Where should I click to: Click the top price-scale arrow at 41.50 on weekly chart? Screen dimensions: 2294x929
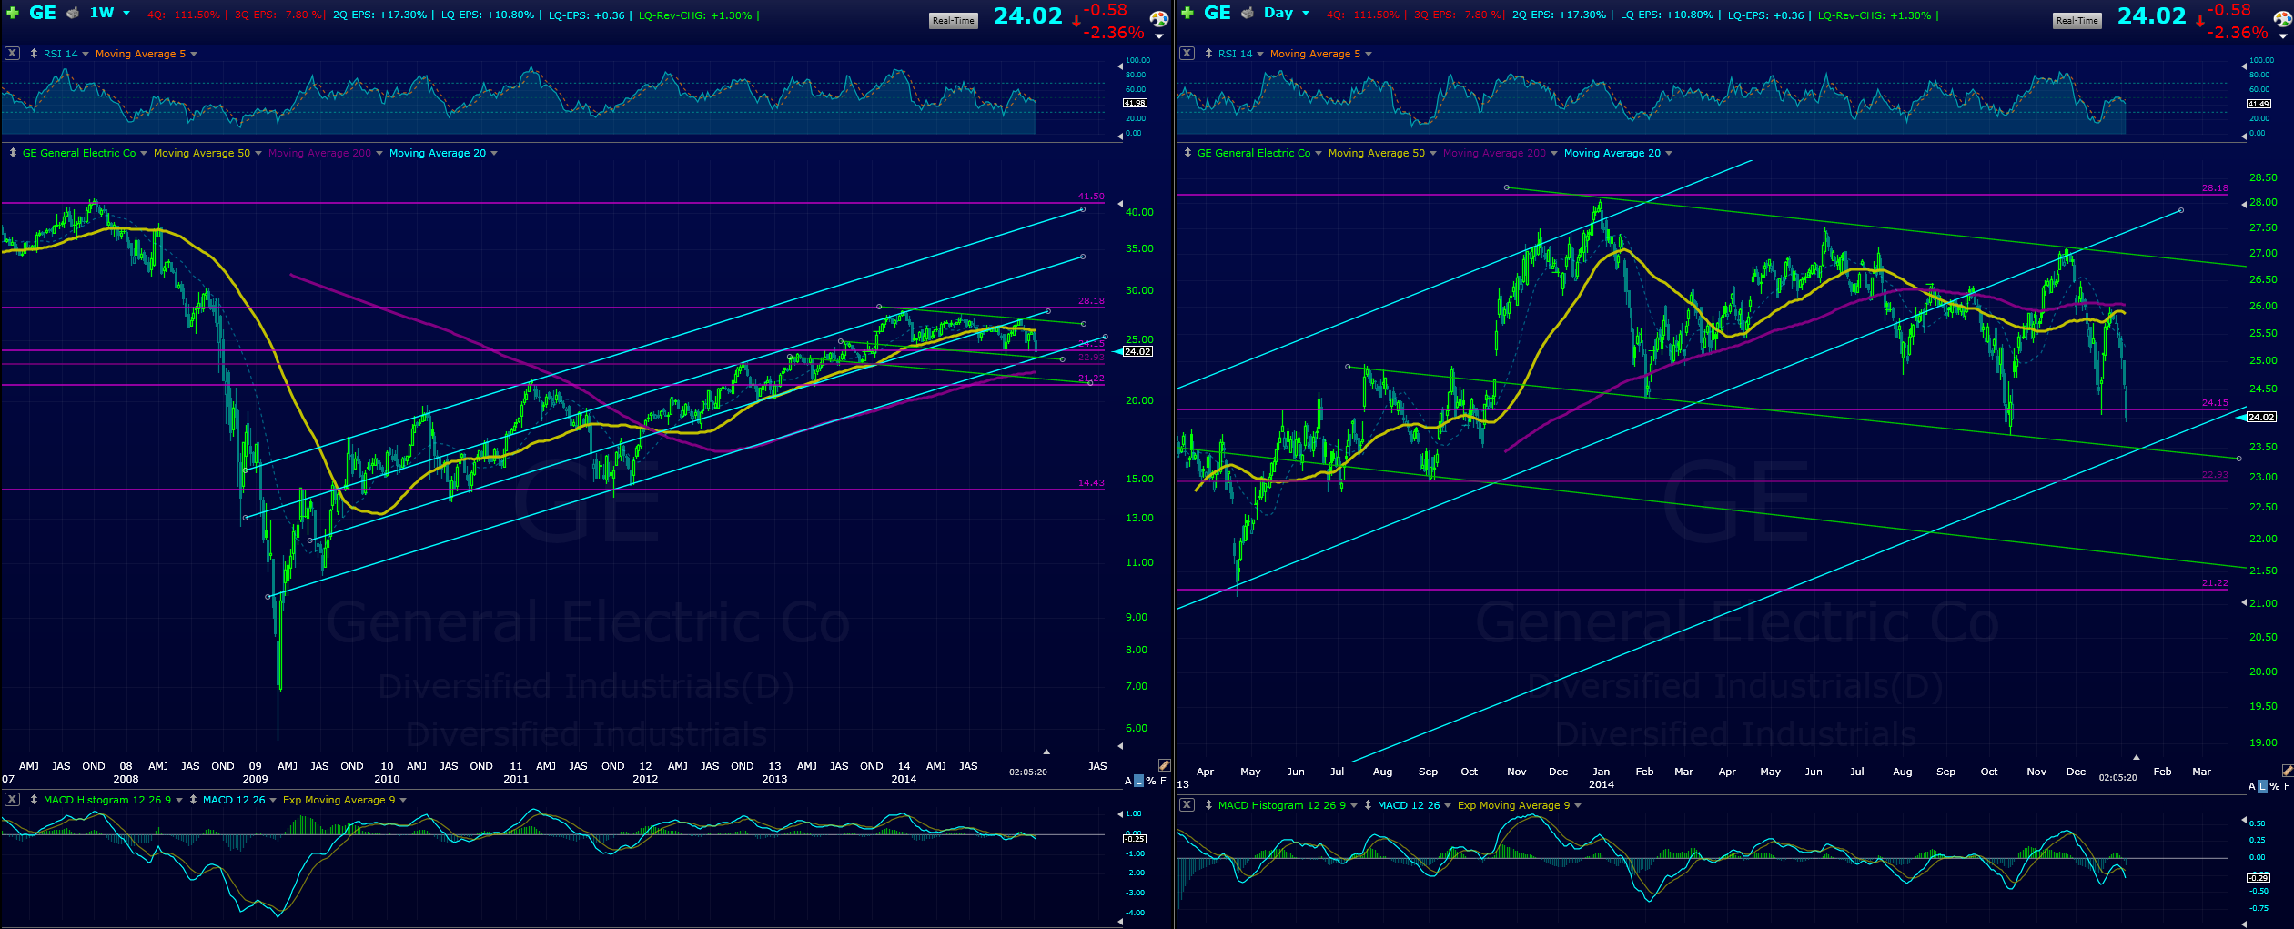[1120, 203]
